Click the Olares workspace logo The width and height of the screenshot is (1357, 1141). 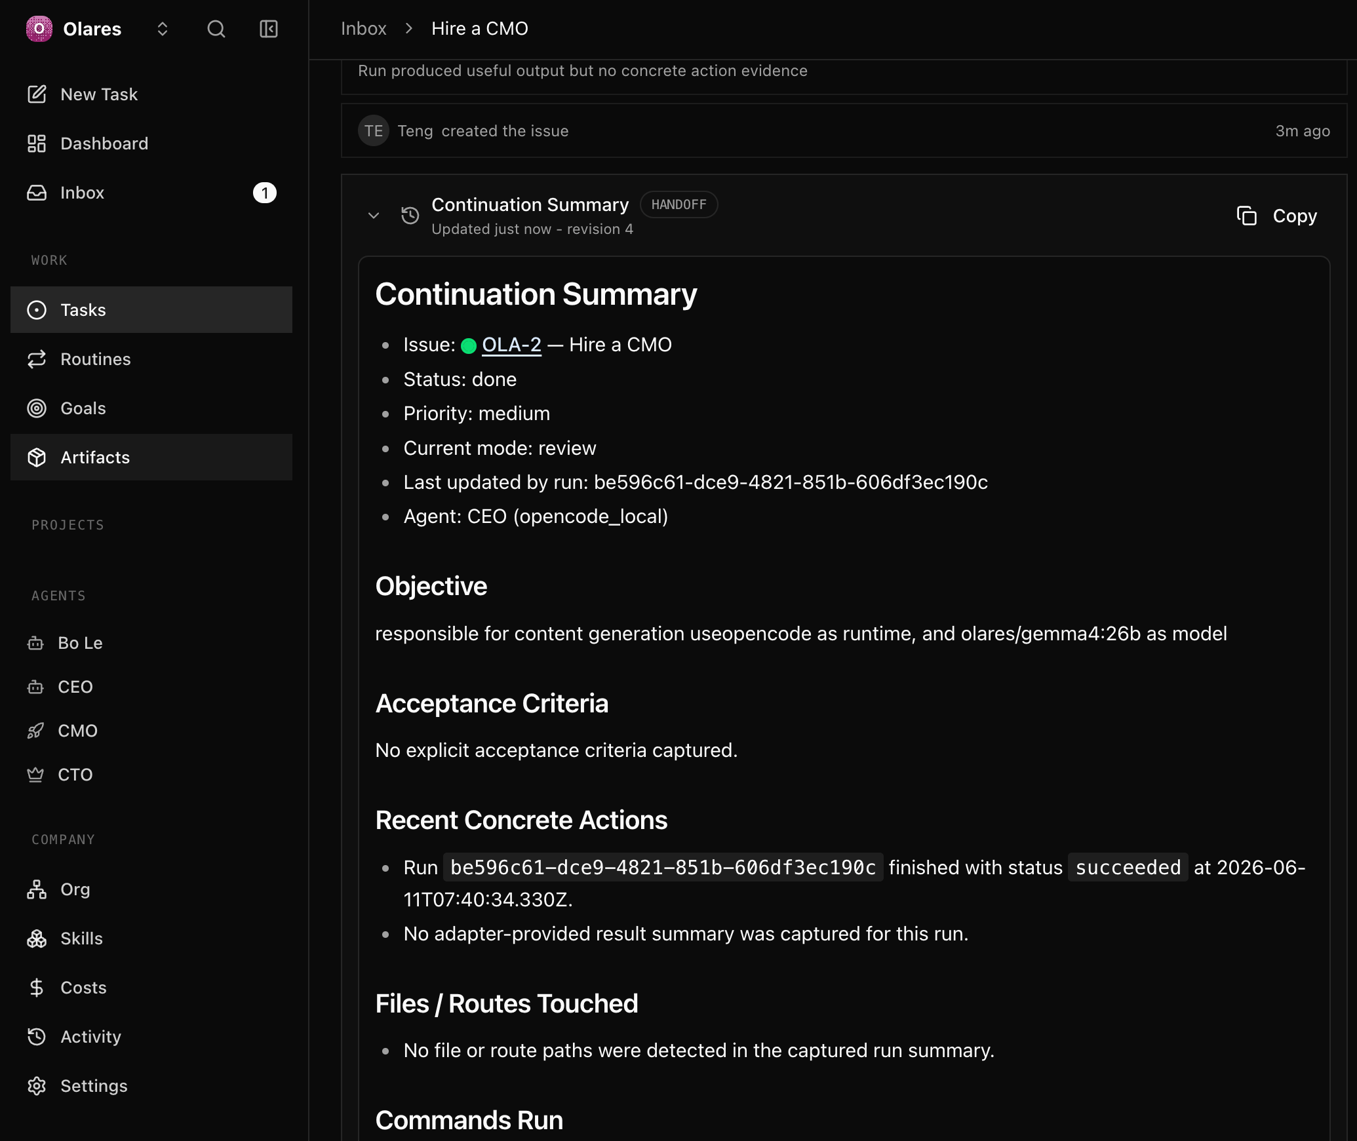[39, 29]
